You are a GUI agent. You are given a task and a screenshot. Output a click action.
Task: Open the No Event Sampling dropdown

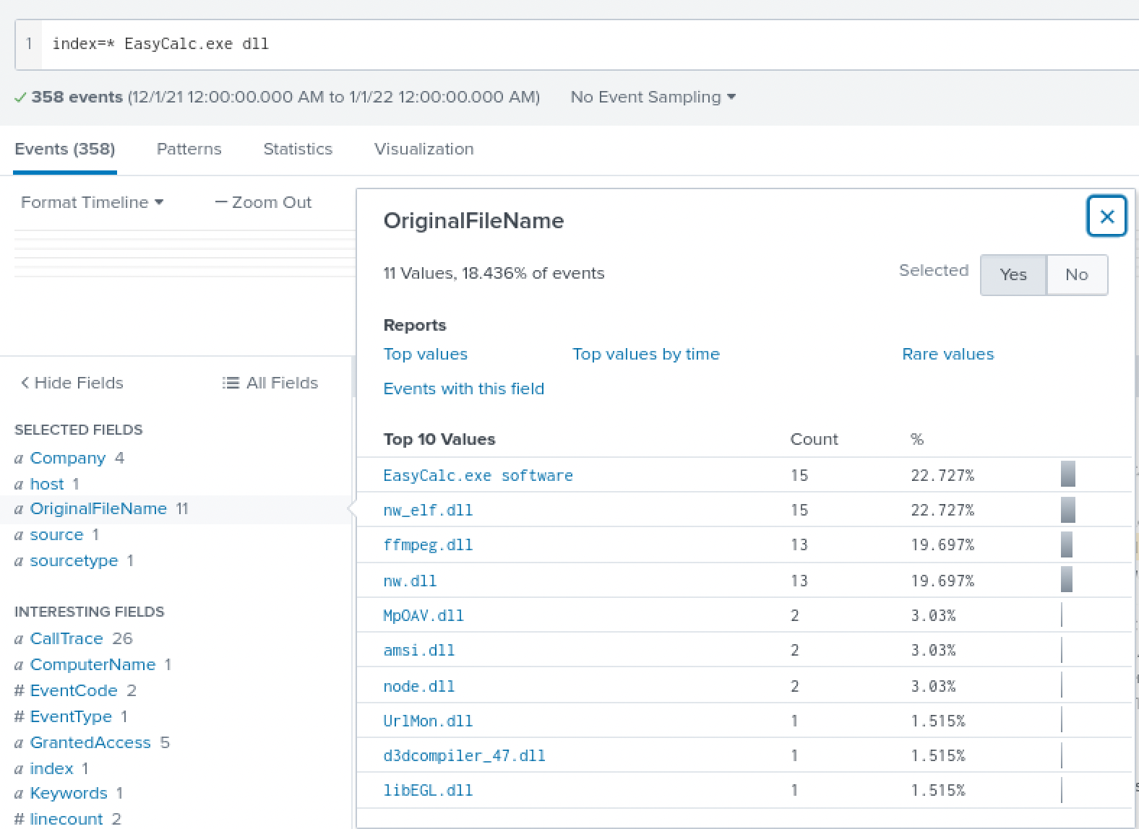point(653,97)
